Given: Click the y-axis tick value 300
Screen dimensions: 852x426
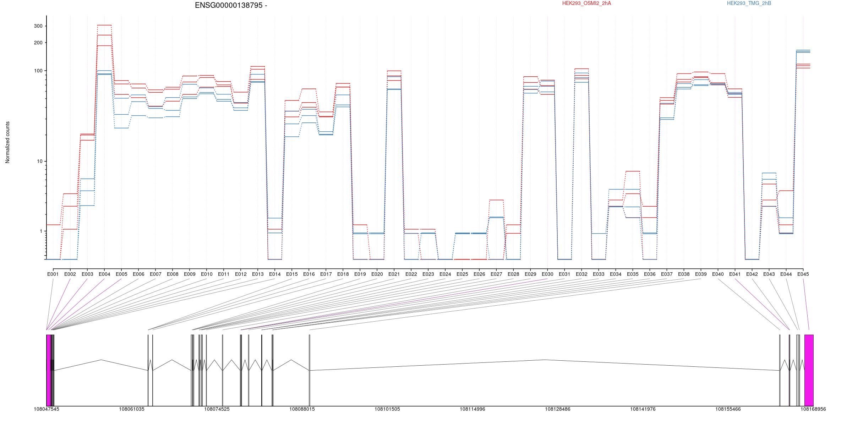Looking at the screenshot, I should pos(38,26).
